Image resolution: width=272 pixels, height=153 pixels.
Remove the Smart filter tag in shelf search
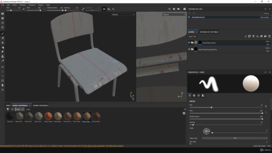coord(23,109)
